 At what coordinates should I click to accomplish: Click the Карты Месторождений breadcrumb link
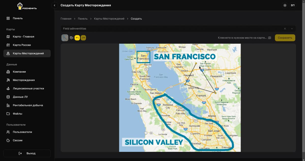109,19
